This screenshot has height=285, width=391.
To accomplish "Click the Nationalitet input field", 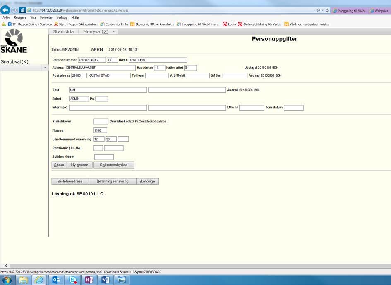I will [x=190, y=68].
